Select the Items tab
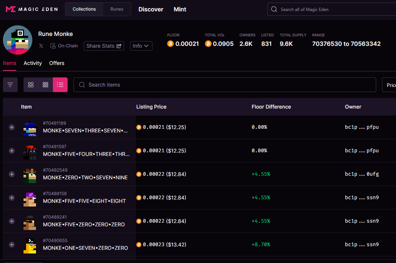This screenshot has width=396, height=263. click(x=10, y=63)
